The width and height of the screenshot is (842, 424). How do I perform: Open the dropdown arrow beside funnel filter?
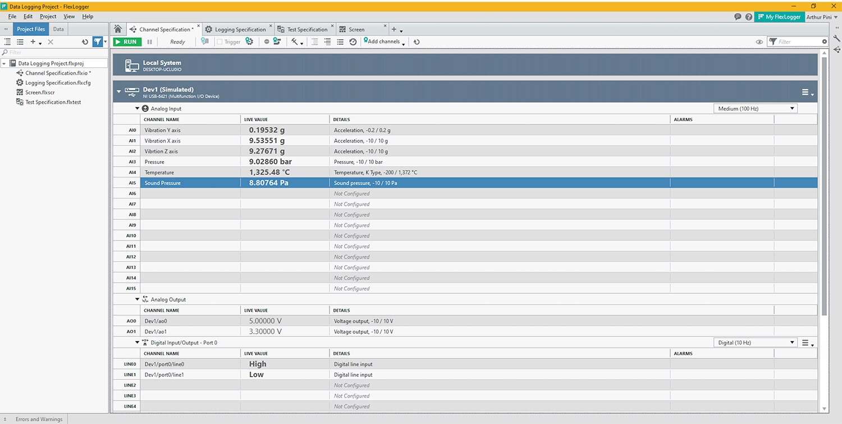[x=105, y=42]
